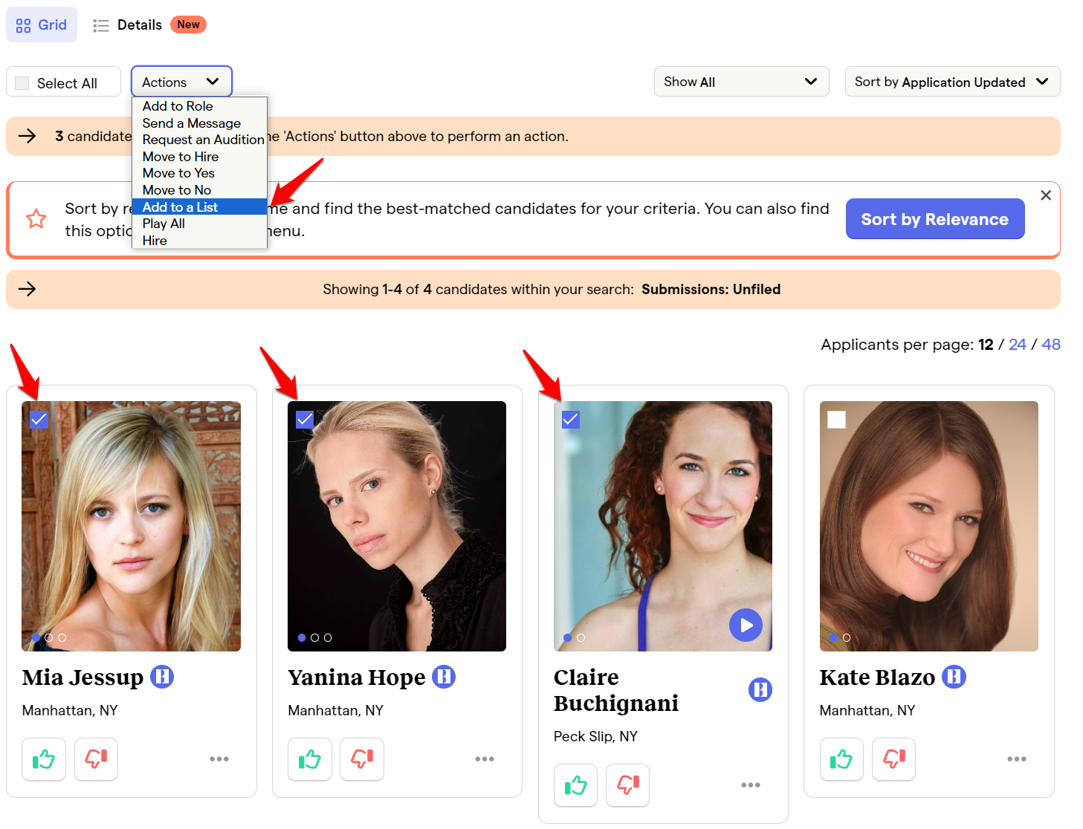The width and height of the screenshot is (1083, 829).
Task: Open Kate Blazo's headshot photo
Action: pos(929,526)
